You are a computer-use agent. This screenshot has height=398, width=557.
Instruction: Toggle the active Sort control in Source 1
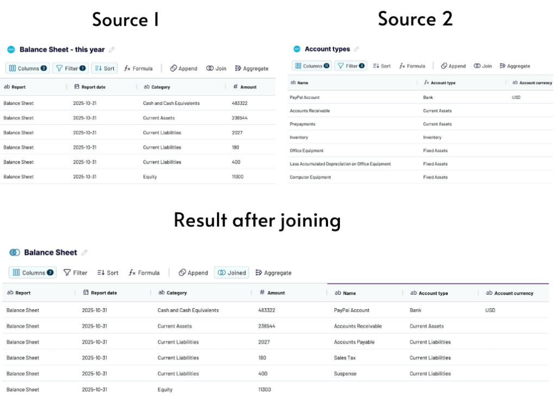[x=104, y=68]
